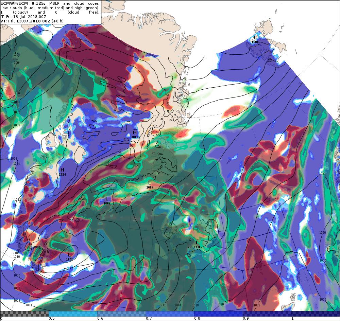Click the 1008 isobar label
The image size is (340, 321).
(17, 102)
